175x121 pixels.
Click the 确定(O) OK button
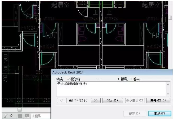click(134, 113)
